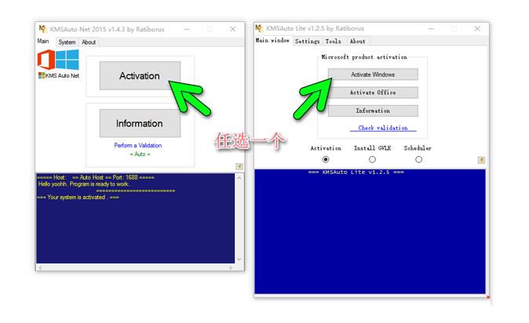The height and width of the screenshot is (323, 529).
Task: Click Information button in KMSAuto Lite
Action: pos(373,111)
